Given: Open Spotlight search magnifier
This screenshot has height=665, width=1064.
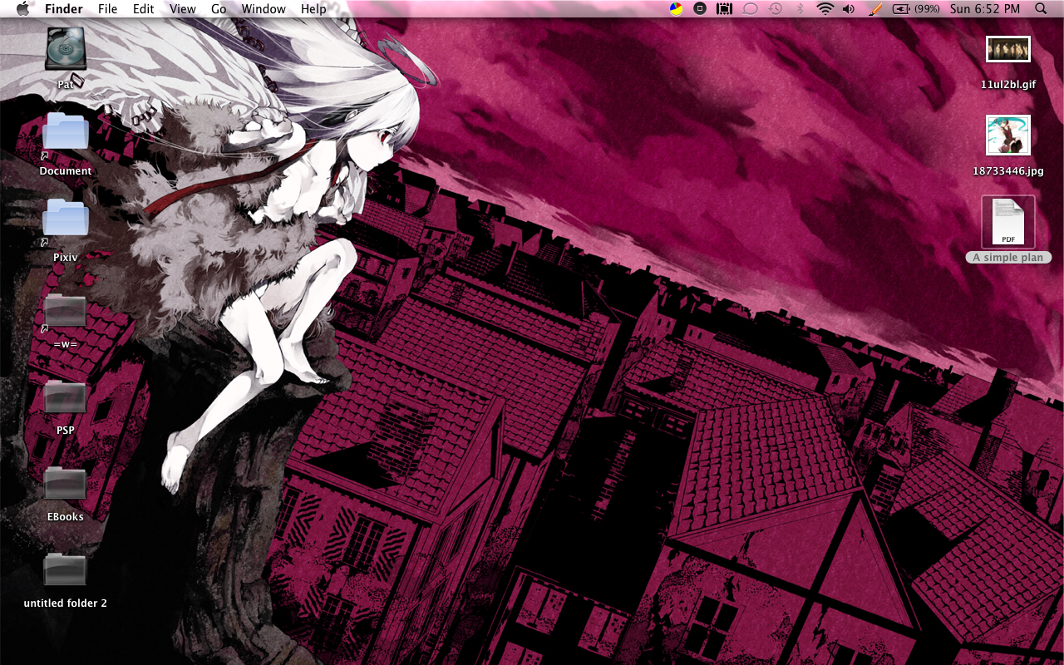Looking at the screenshot, I should [1041, 9].
